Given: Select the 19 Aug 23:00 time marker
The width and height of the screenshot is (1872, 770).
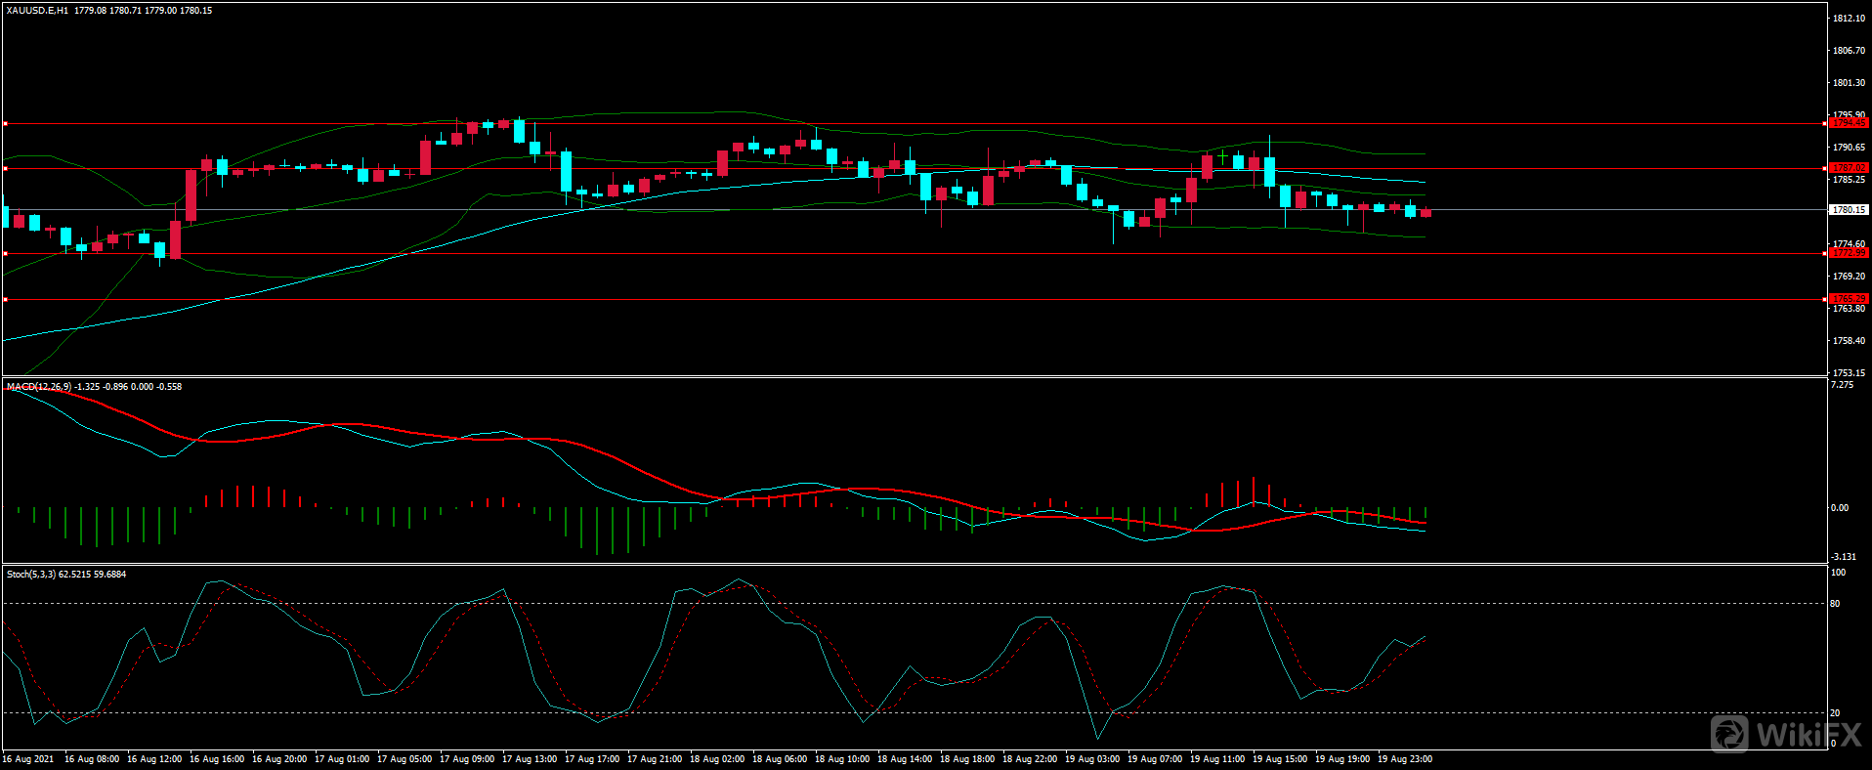Looking at the screenshot, I should (x=1405, y=759).
